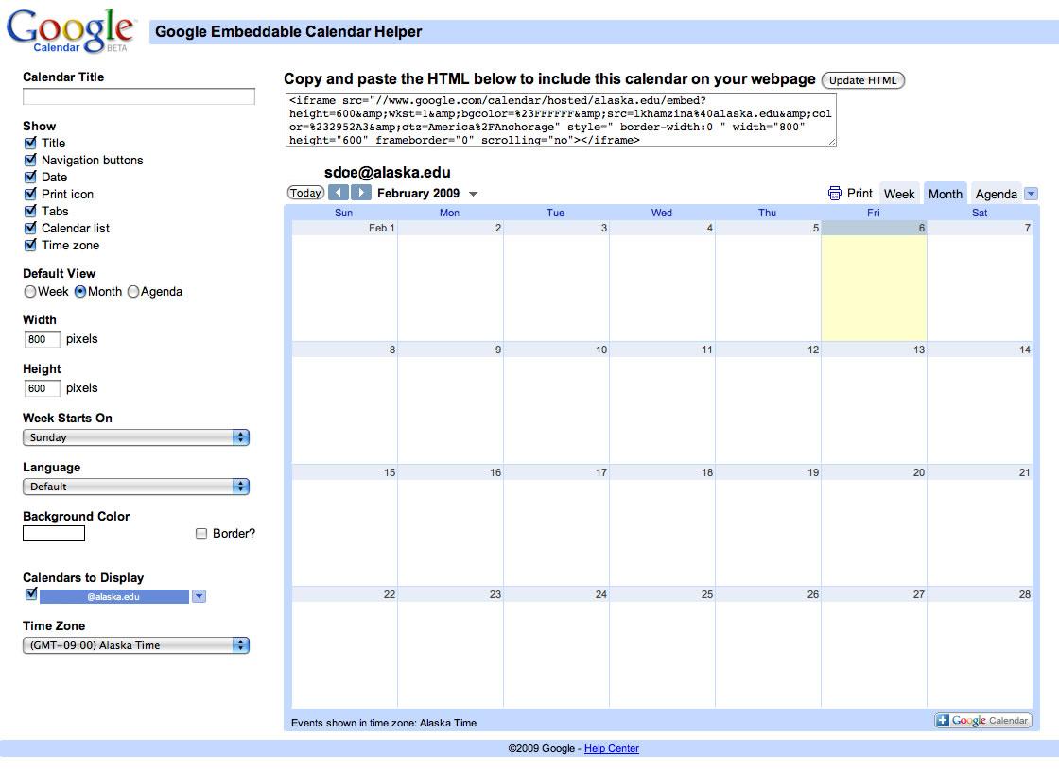Uncheck the Title checkbox
The width and height of the screenshot is (1059, 769).
click(x=30, y=143)
